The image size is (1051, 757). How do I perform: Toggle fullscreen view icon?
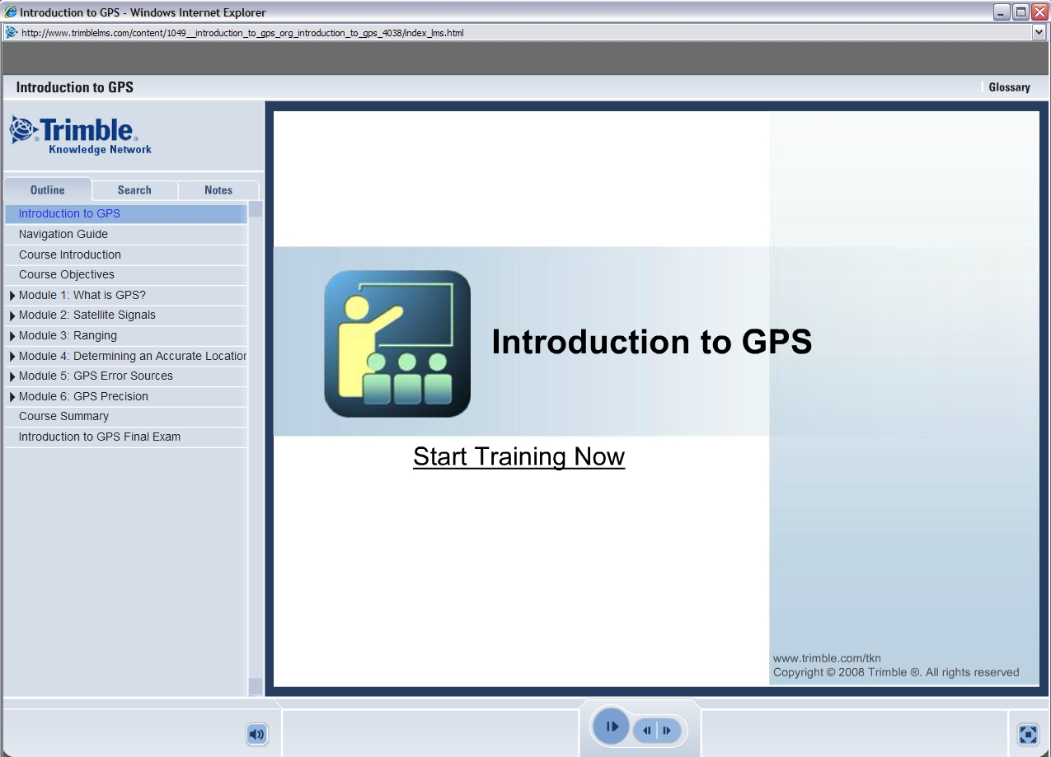tap(1028, 734)
